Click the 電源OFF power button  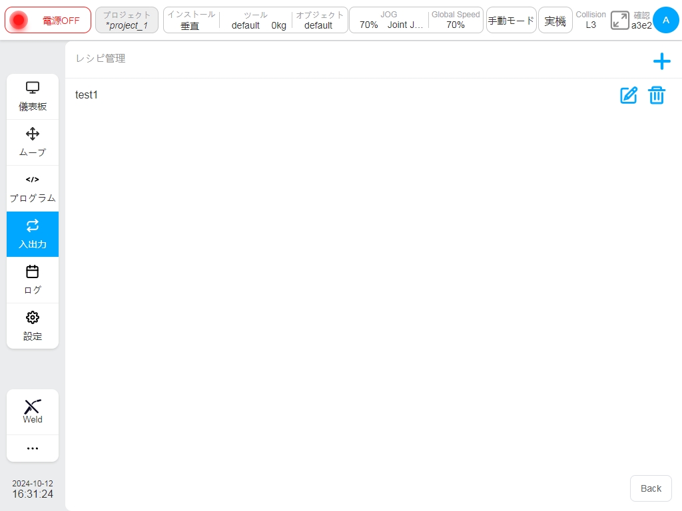pos(48,20)
